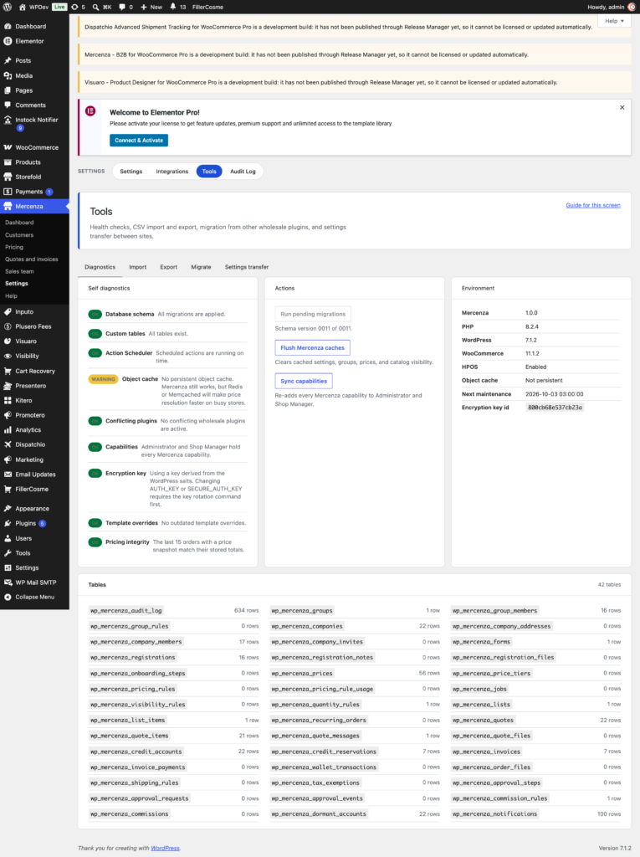Open Mercenza Help submenu item
Image resolution: width=640 pixels, height=857 pixels.
pyautogui.click(x=11, y=295)
